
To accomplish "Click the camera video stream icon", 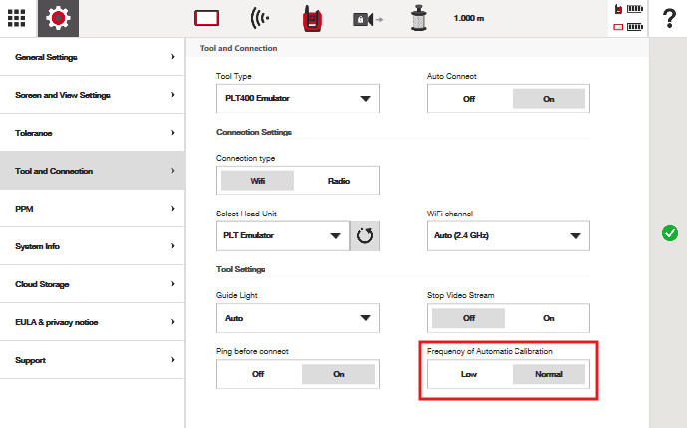I will coord(366,18).
